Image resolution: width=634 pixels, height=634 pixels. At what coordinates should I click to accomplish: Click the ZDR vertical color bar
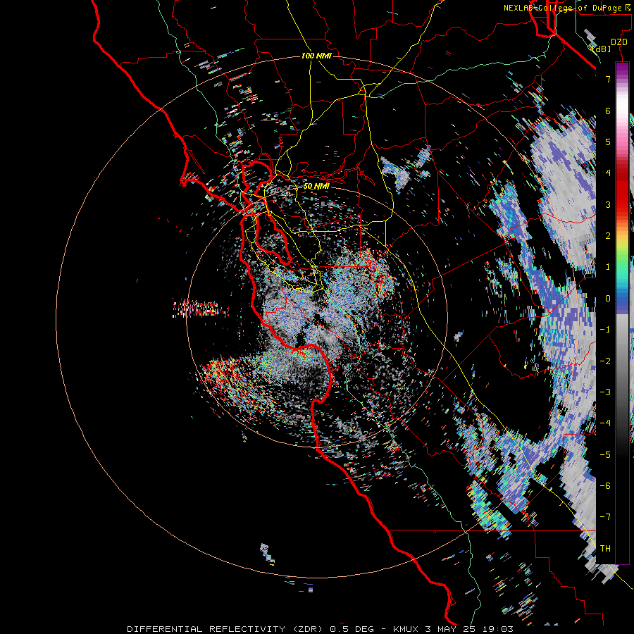click(622, 313)
